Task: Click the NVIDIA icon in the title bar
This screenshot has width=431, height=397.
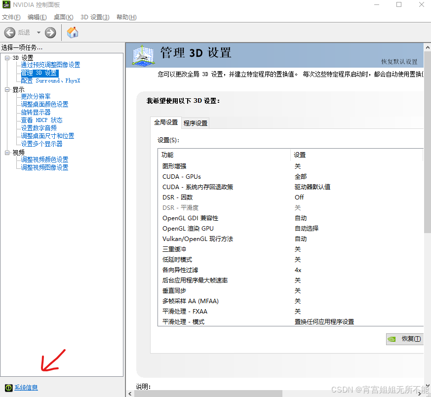Action: click(6, 4)
